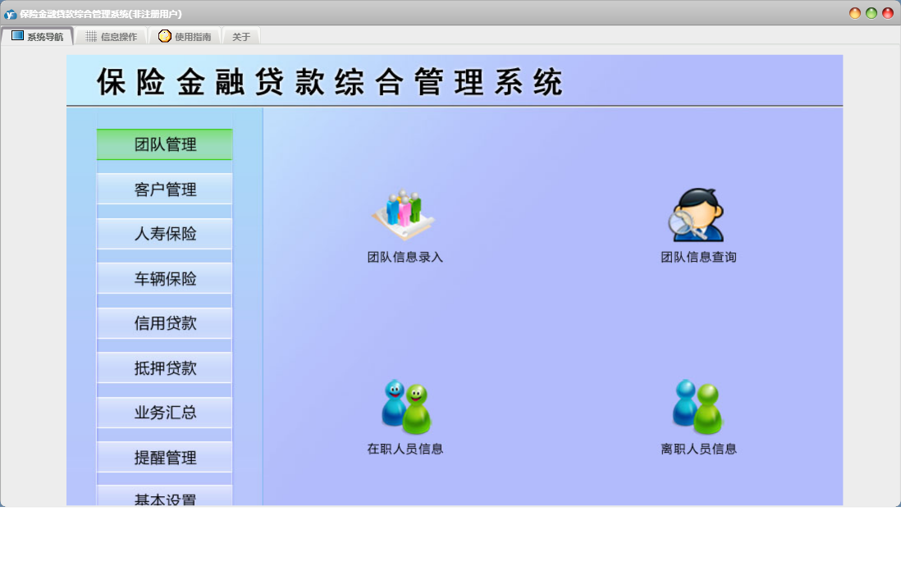Click the orange minimize window button
The height and width of the screenshot is (584, 901).
(855, 13)
